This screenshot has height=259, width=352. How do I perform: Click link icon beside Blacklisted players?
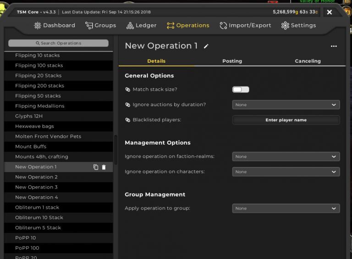tap(128, 120)
